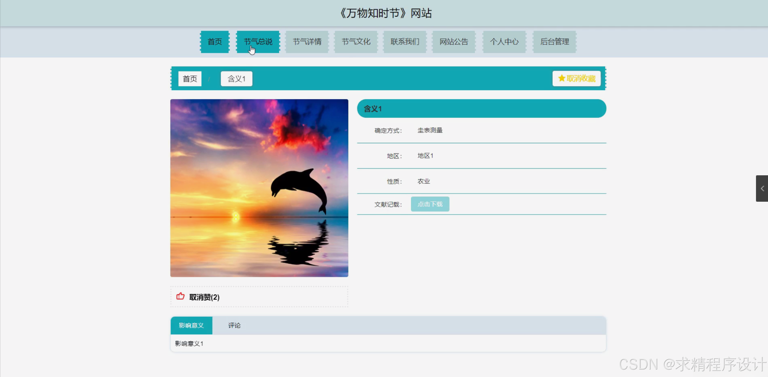Select 节气文化 navigation item

click(356, 42)
